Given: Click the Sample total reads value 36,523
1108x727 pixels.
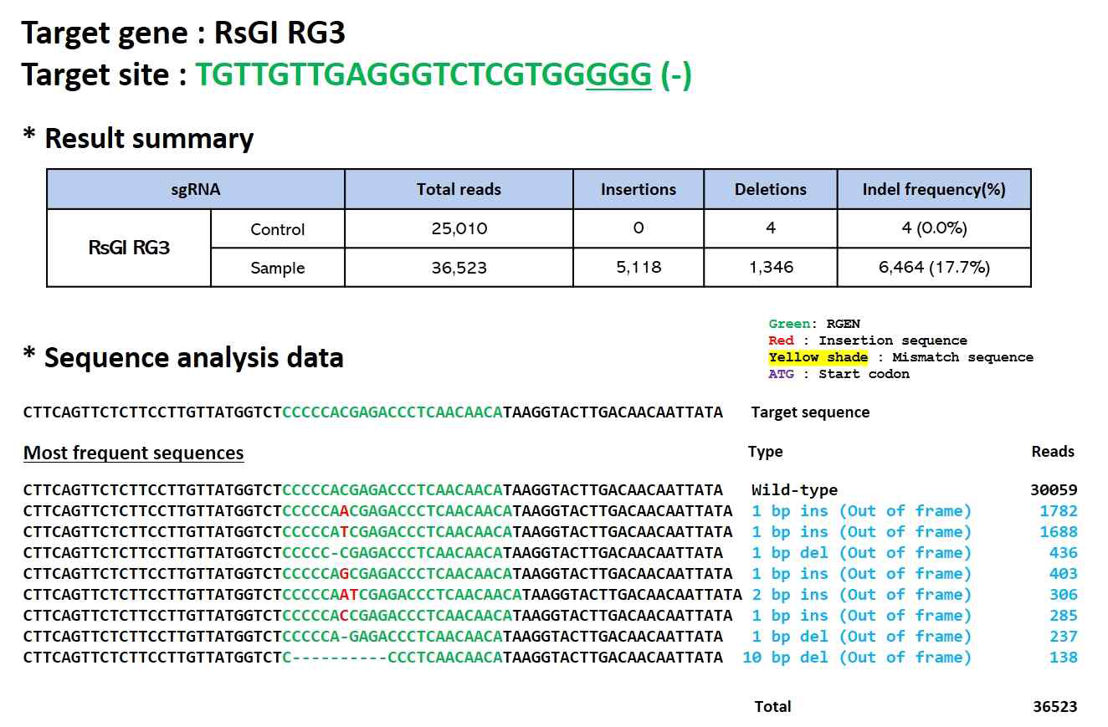Looking at the screenshot, I should 459,267.
